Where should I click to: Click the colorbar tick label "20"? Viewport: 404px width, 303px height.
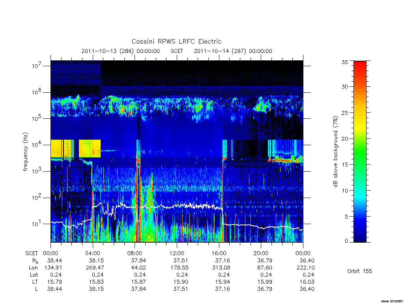344,138
